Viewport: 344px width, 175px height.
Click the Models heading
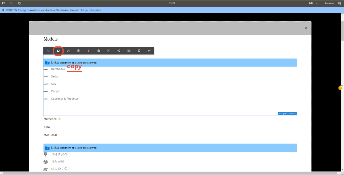coord(51,39)
